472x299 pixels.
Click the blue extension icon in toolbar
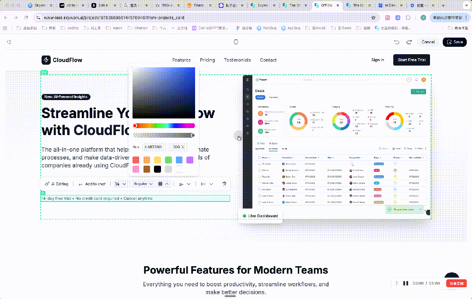398,18
